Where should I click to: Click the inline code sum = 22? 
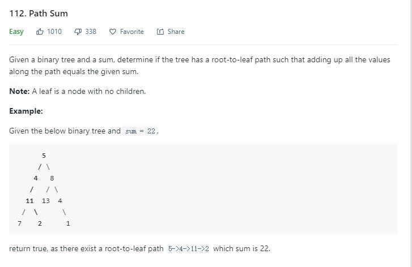point(141,131)
